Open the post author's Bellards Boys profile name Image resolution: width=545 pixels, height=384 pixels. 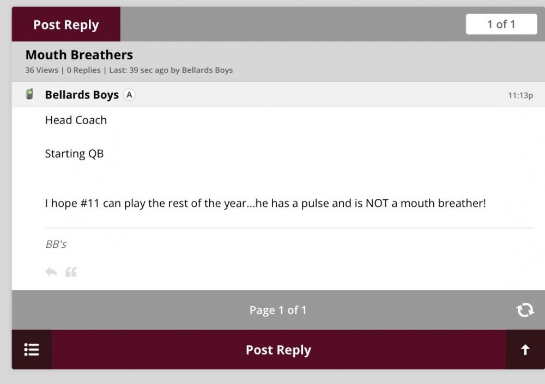(82, 95)
